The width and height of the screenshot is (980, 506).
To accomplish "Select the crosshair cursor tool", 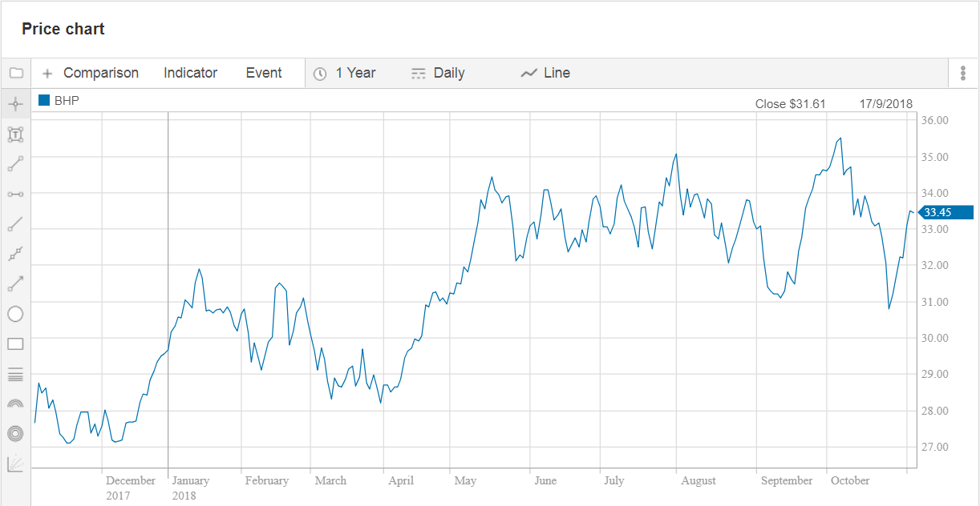I will [15, 104].
